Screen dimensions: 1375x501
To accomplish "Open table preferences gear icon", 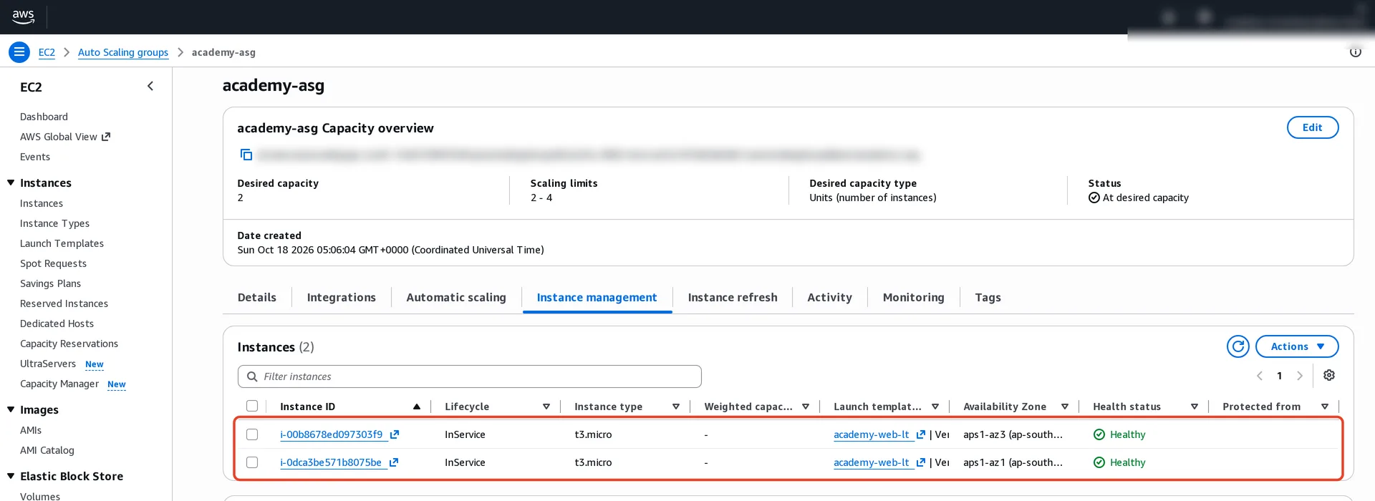I will 1329,376.
